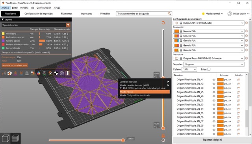Toggle visibility eye of OrigamiFinalNicole.STL_44
Image resolution: width=252 pixels, height=144 pixels.
click(214, 88)
